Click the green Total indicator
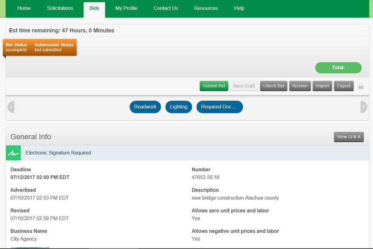This screenshot has height=249, width=373. coord(338,68)
